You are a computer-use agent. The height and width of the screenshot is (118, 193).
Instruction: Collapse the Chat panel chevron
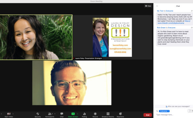pyautogui.click(x=157, y=6)
